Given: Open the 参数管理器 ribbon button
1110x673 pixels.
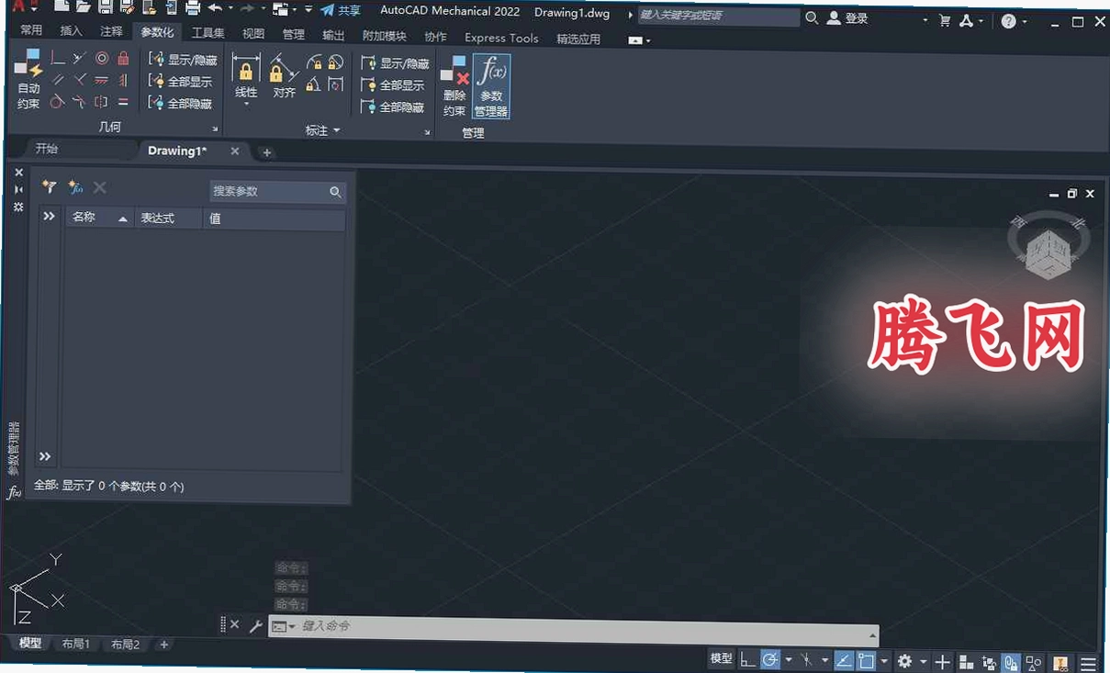Looking at the screenshot, I should click(x=491, y=86).
